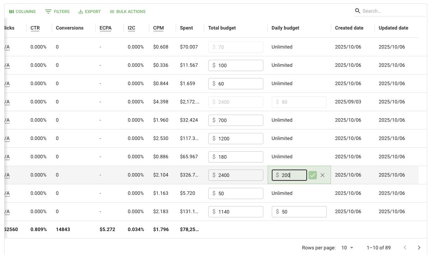
Task: Confirm daily budget with green checkmark
Action: point(312,175)
